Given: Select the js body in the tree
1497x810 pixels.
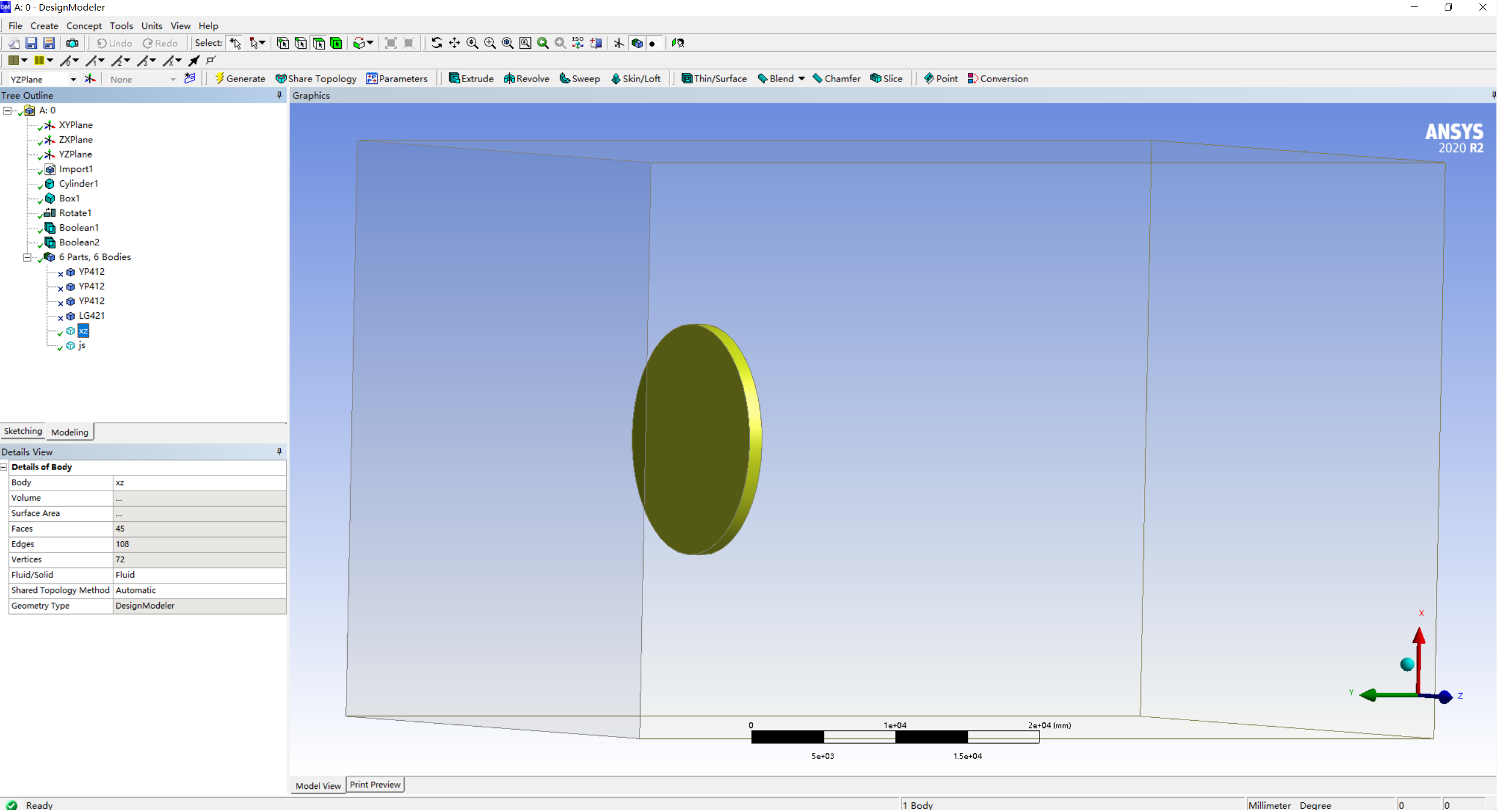Looking at the screenshot, I should pos(82,345).
